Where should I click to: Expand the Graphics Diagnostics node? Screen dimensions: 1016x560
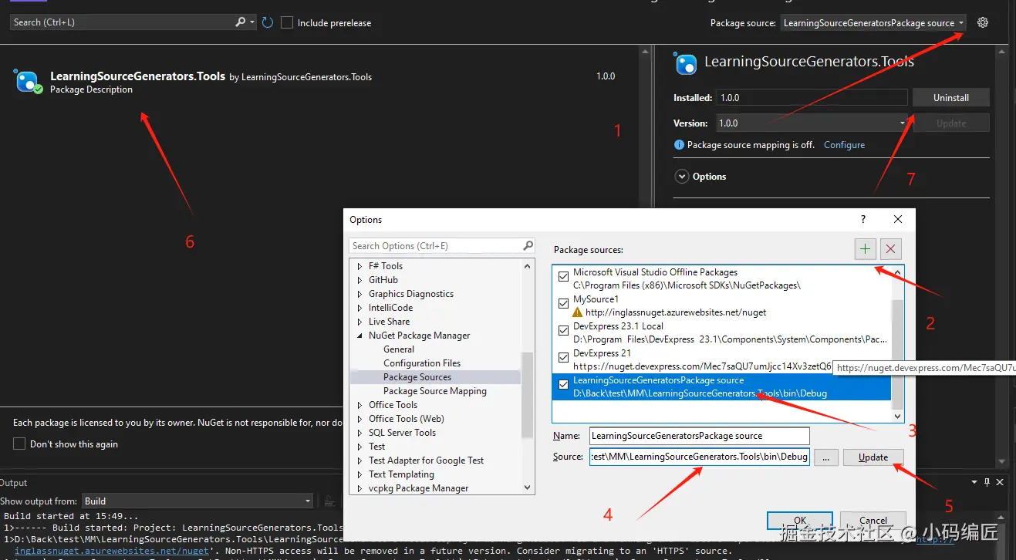coord(359,294)
